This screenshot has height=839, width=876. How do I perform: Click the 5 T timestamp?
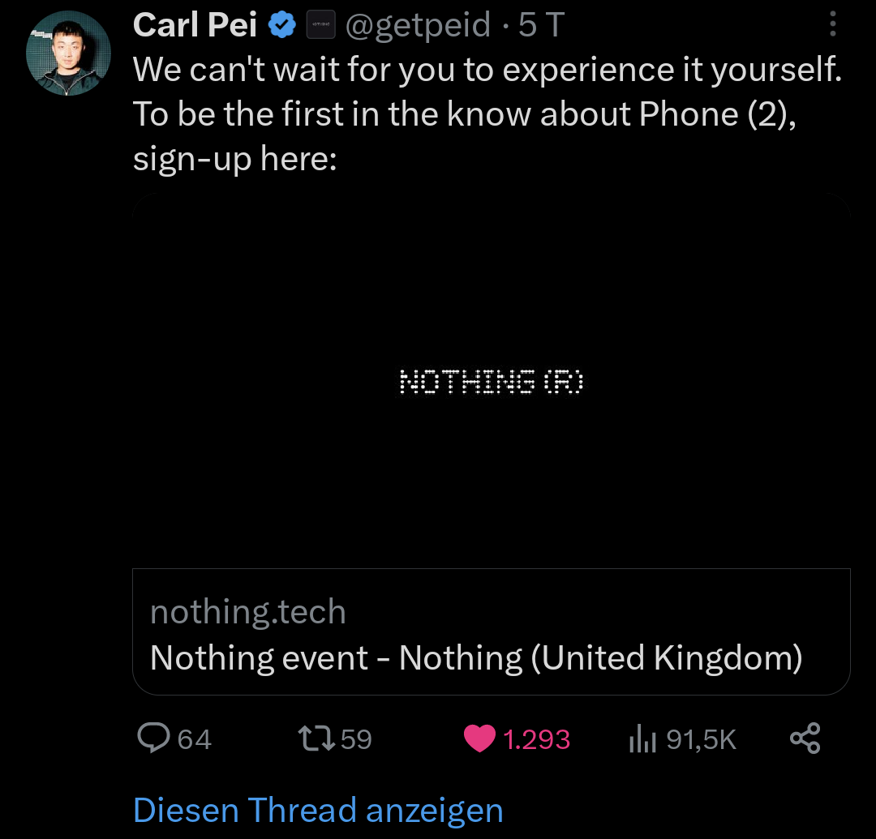click(541, 26)
